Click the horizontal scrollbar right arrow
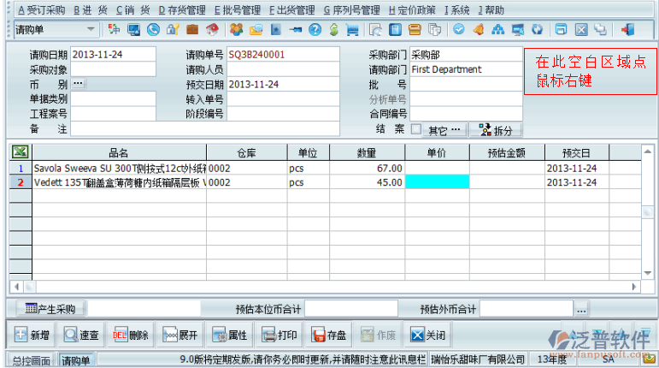 point(633,287)
